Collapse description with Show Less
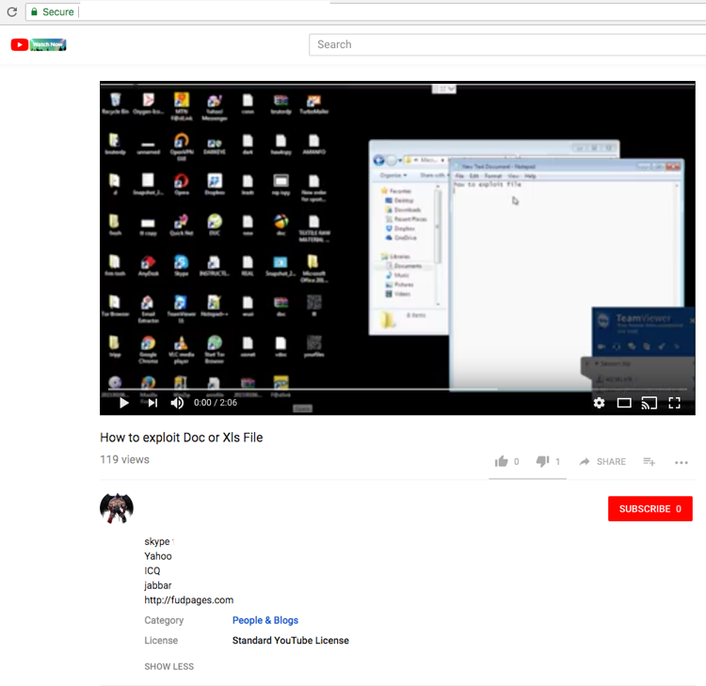The image size is (706, 686). coord(169,666)
